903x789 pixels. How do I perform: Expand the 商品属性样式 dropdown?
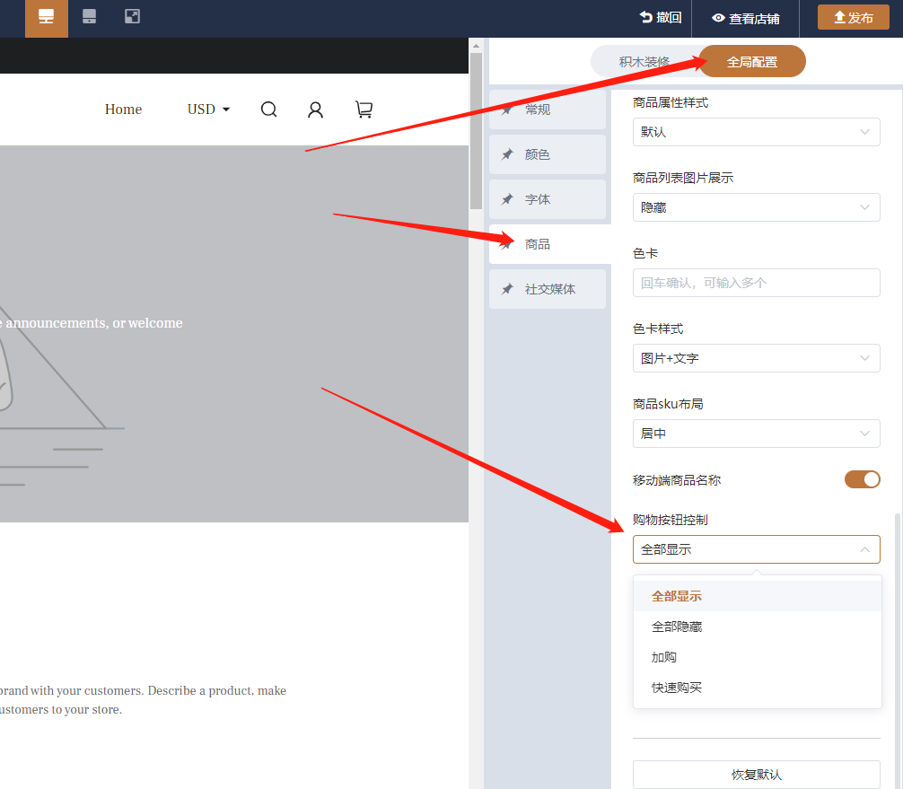(756, 132)
